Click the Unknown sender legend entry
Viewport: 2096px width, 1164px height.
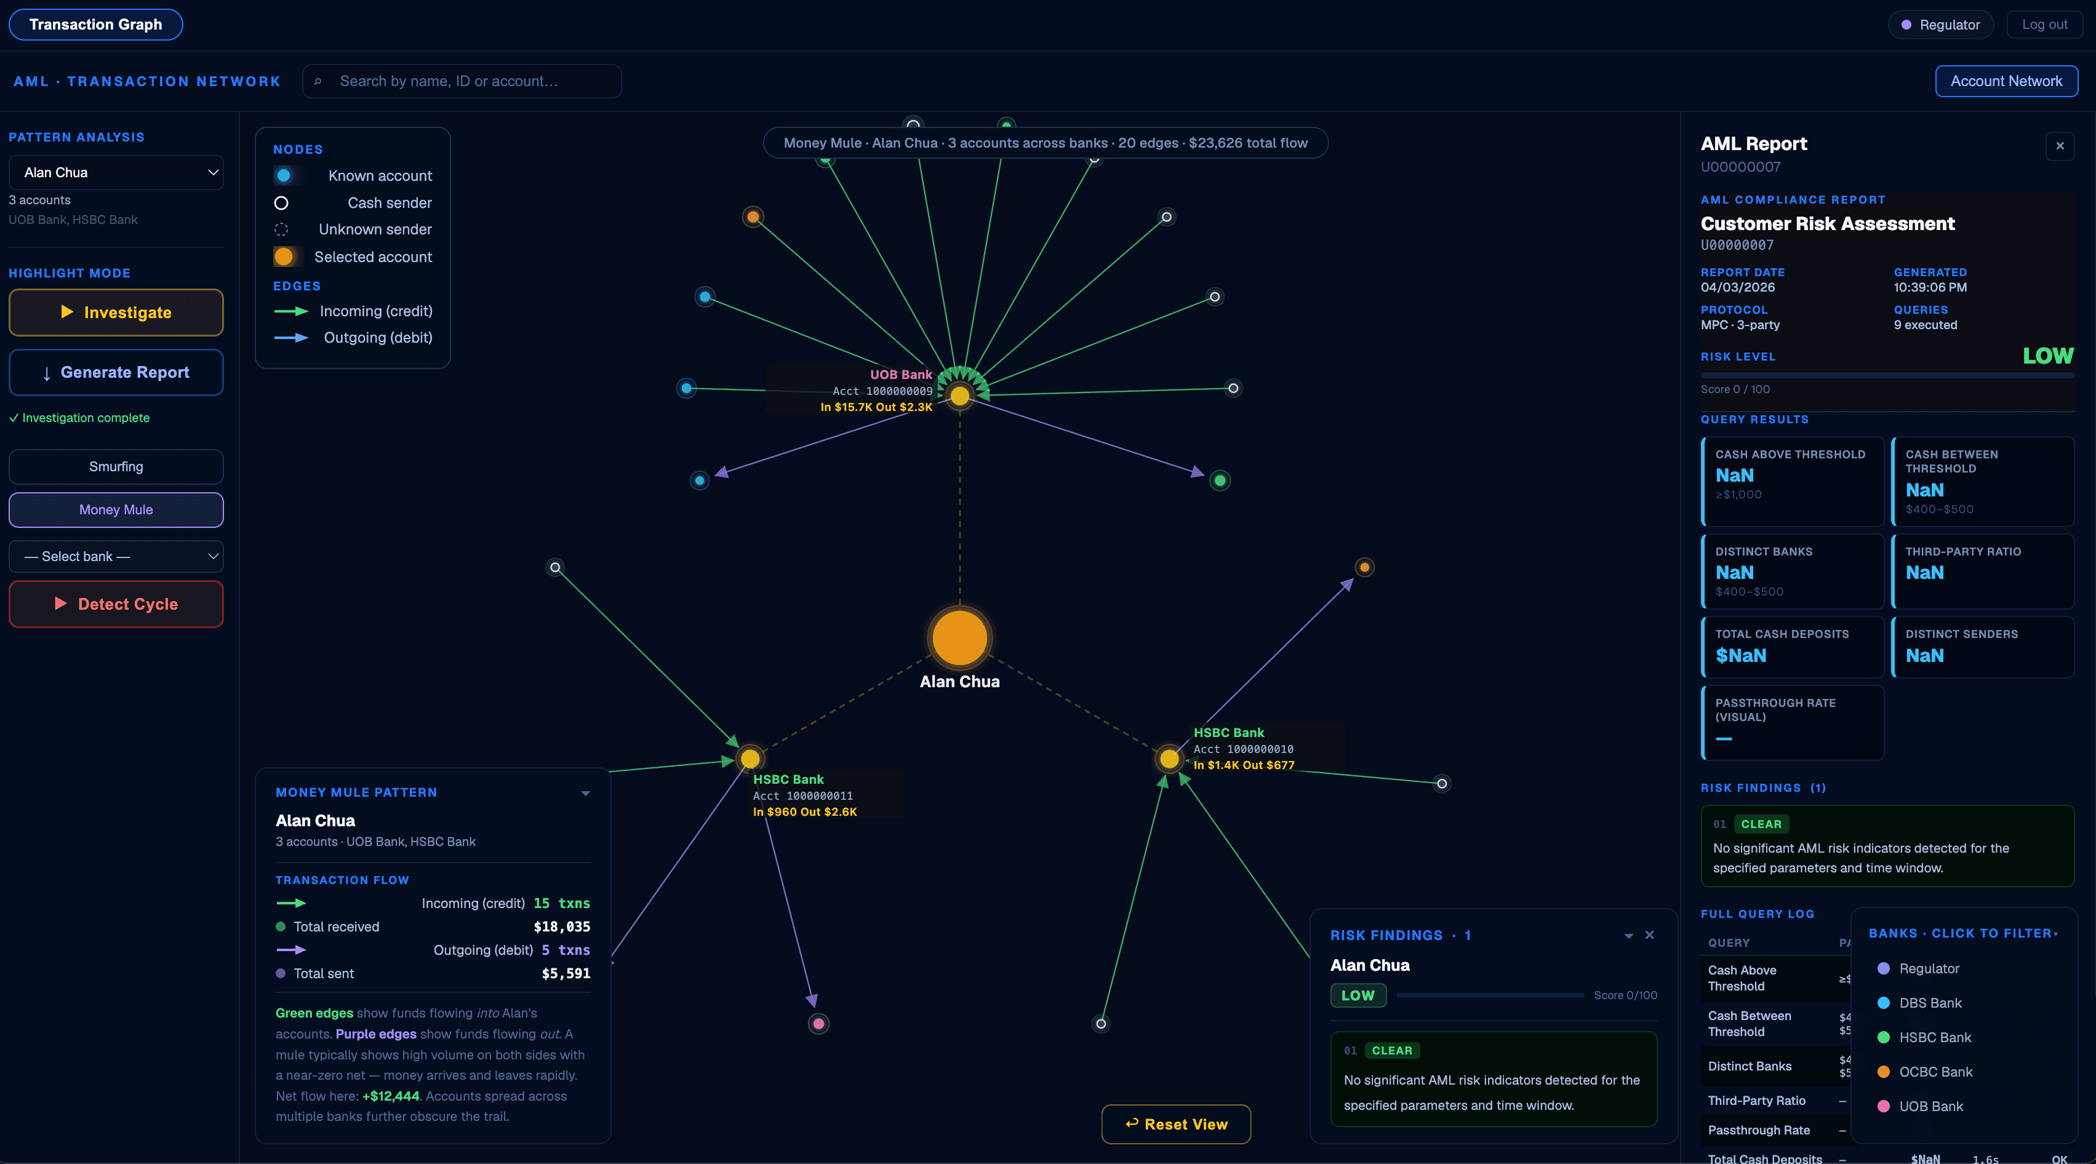coord(353,230)
